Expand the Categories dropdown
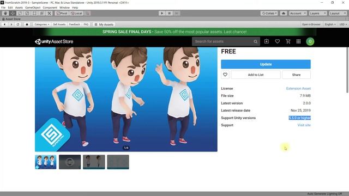Viewport: 349px width, 196px height. tap(42, 24)
